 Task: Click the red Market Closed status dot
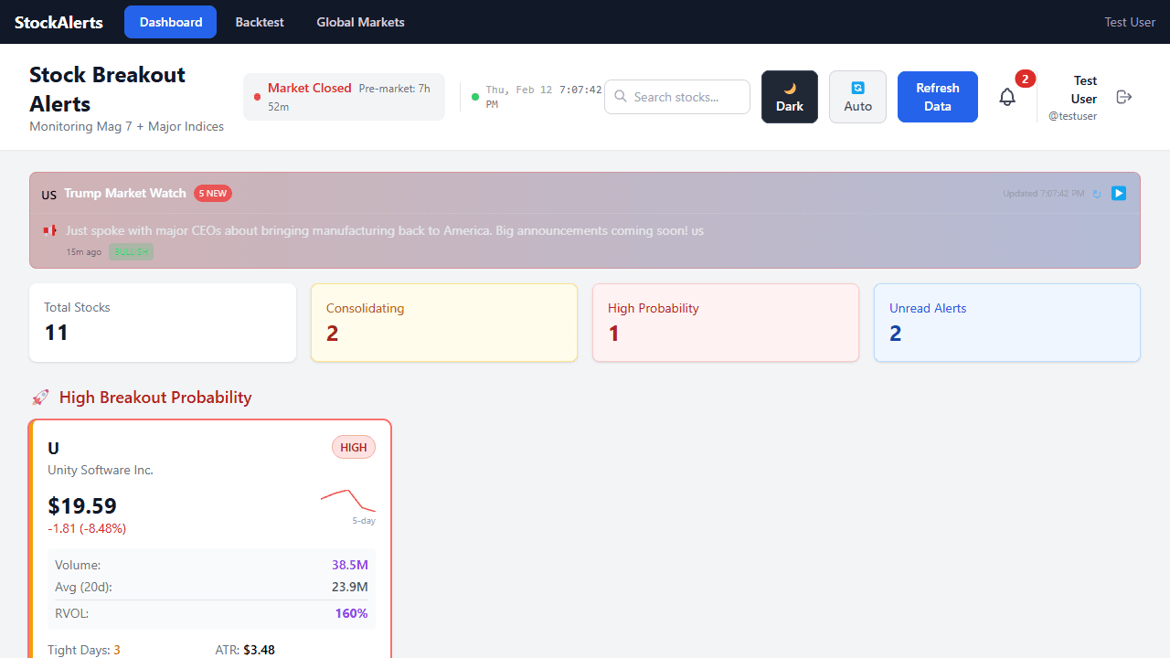pyautogui.click(x=257, y=97)
